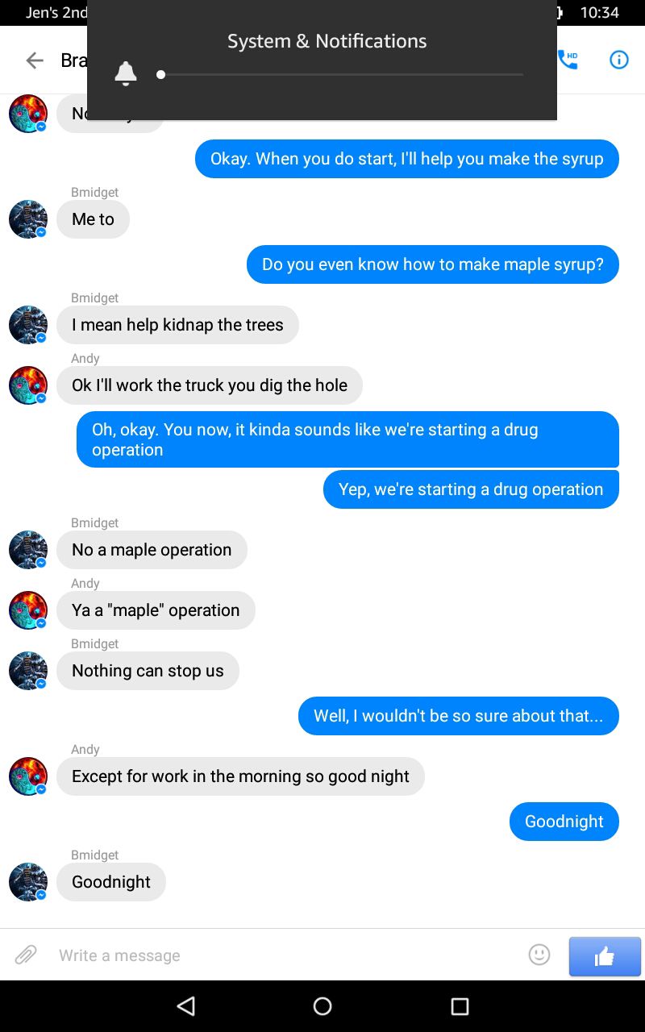Tap the notification bell volume icon
This screenshot has height=1032, width=645.
pos(126,74)
